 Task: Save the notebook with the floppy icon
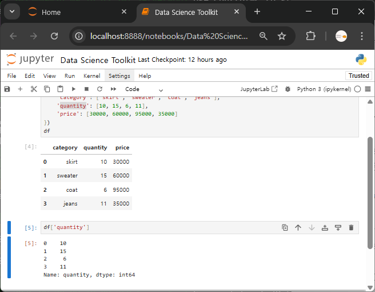(x=7, y=89)
